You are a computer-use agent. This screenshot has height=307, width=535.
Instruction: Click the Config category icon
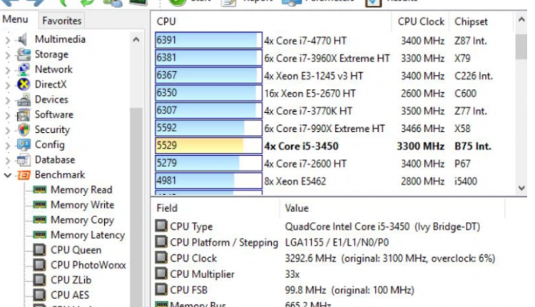(x=23, y=145)
